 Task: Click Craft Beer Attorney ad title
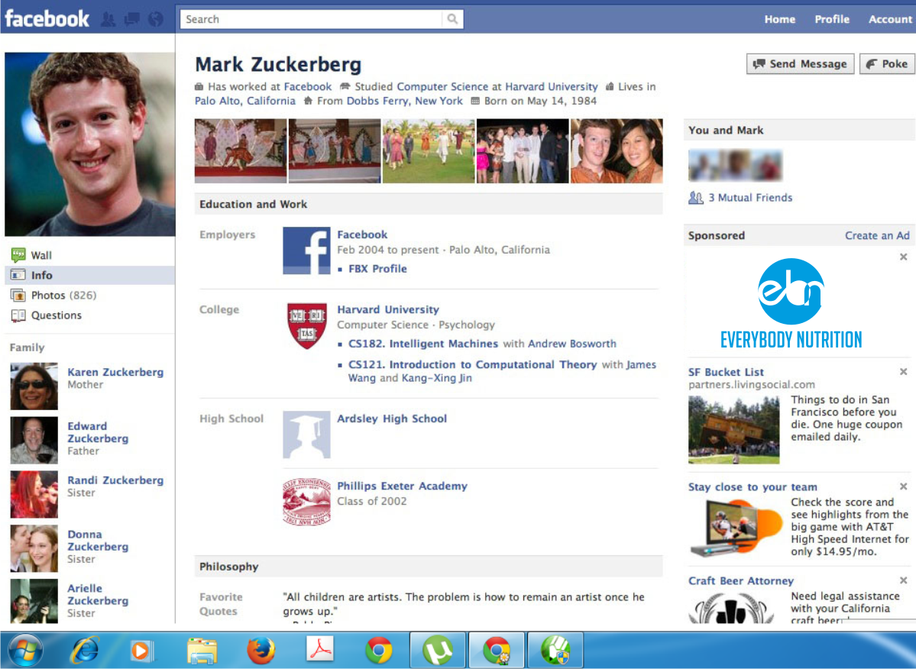[741, 580]
